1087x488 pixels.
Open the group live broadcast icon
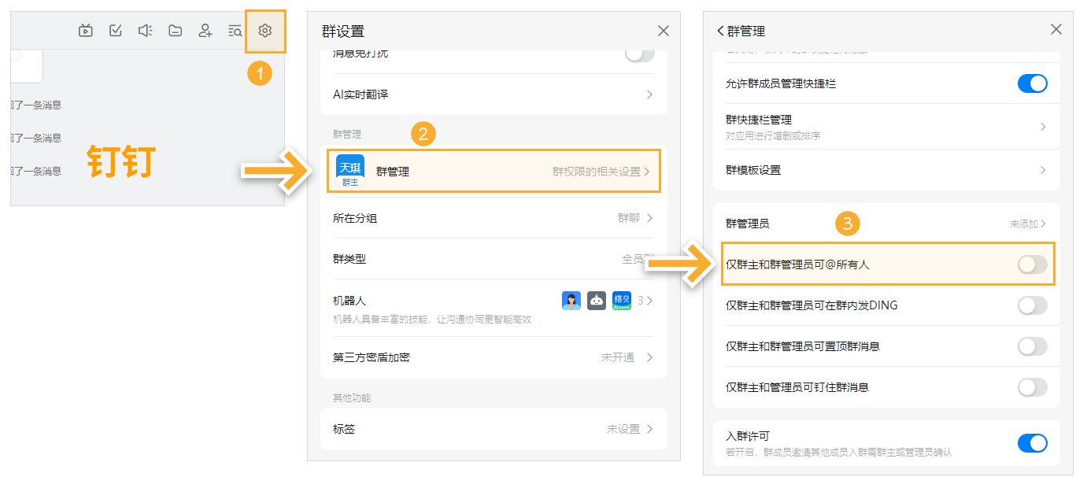pyautogui.click(x=86, y=31)
